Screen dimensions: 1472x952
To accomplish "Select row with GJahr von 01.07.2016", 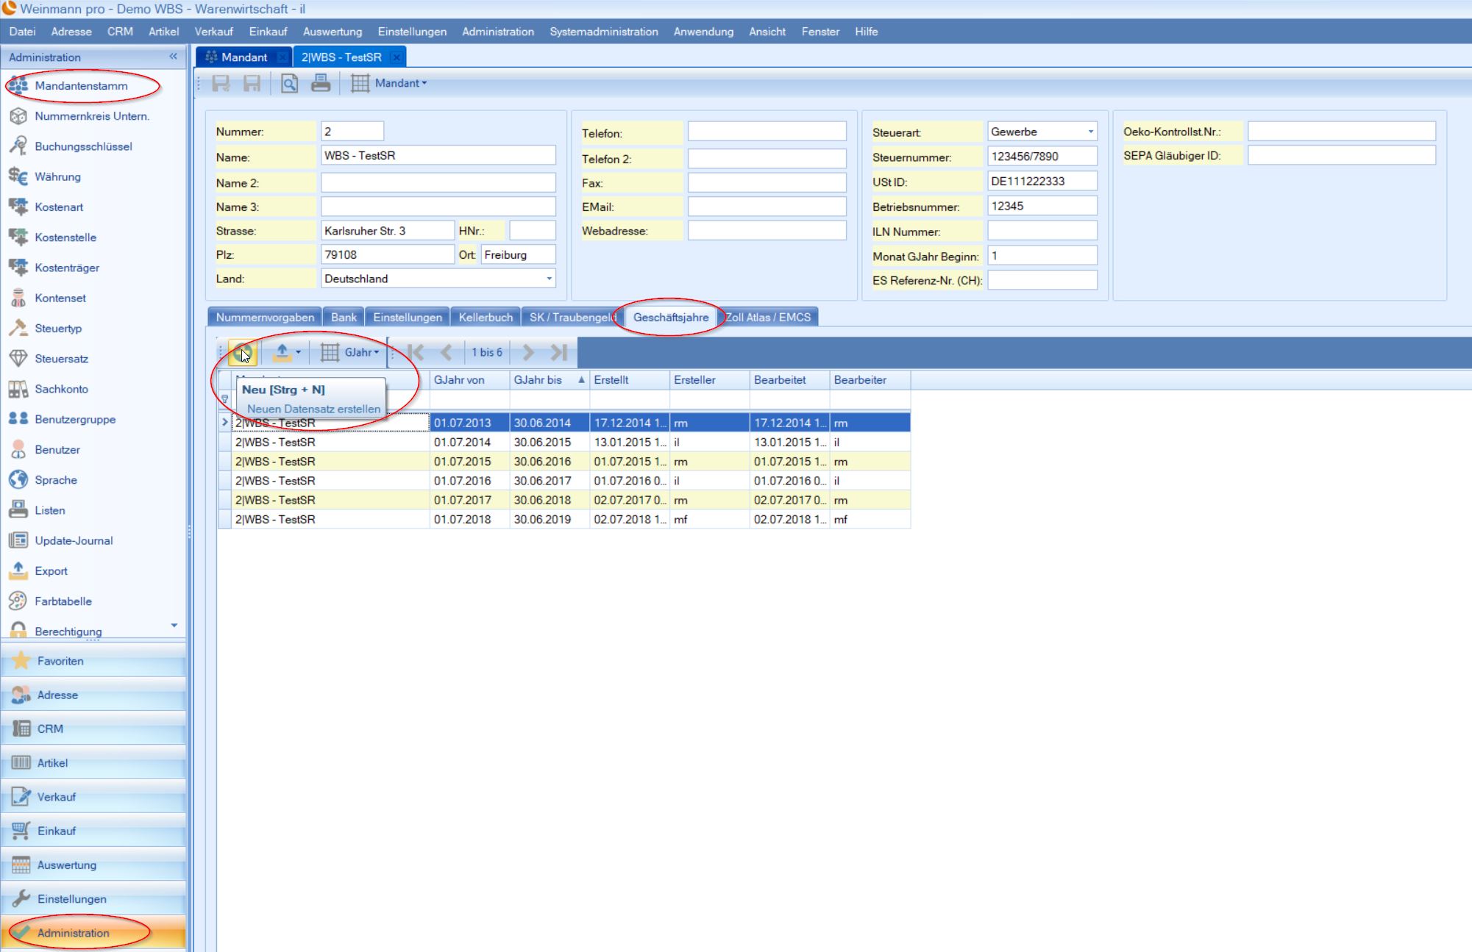I will 564,481.
